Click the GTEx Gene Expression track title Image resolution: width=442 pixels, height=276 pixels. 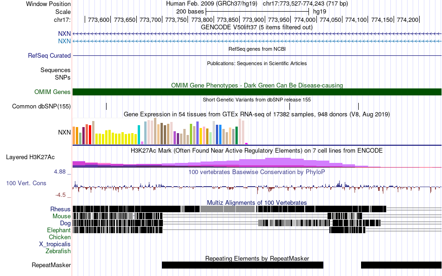click(257, 114)
